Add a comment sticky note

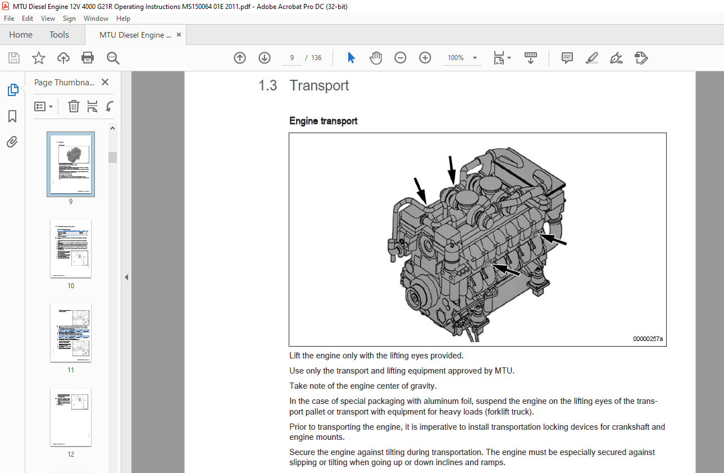click(567, 58)
